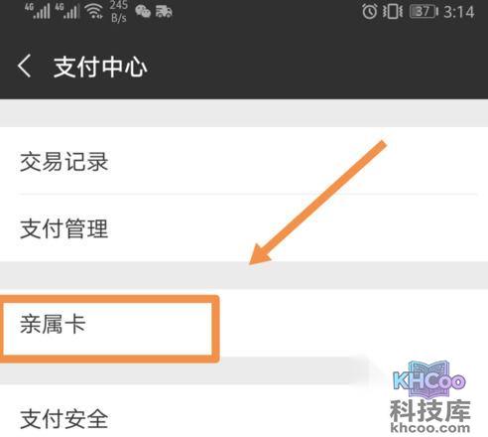Viewport: 488px width, 437px height.
Task: Tap the battery level indicator
Action: 424,12
